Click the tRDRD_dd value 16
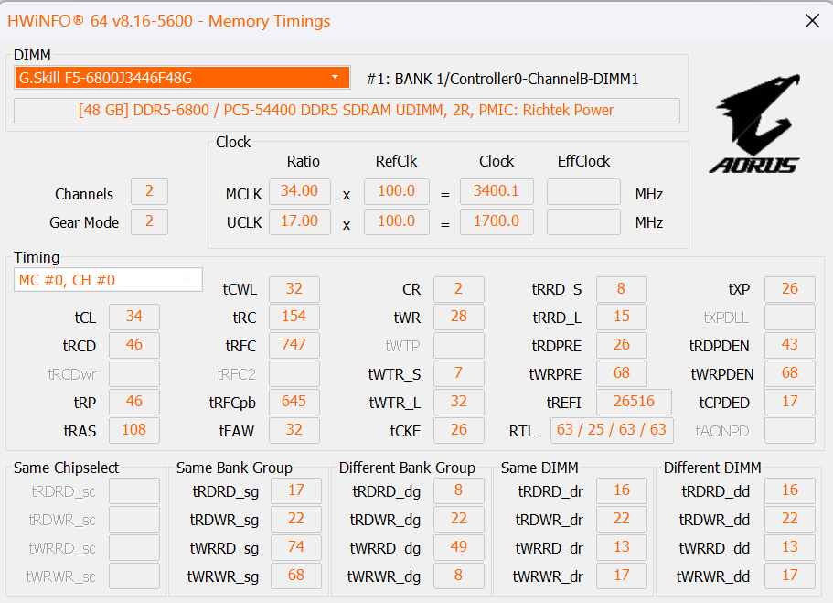 coord(790,490)
